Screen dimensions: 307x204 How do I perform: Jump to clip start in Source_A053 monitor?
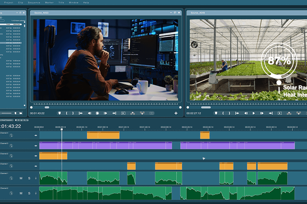(x=80, y=113)
